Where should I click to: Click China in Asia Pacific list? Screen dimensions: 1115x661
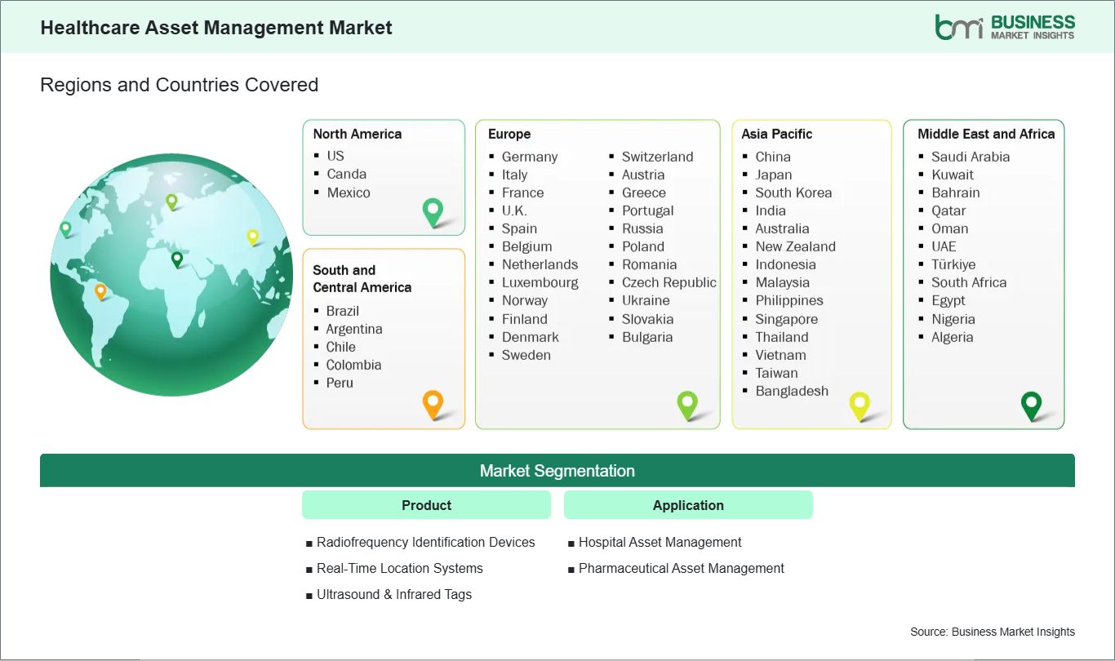click(x=773, y=157)
